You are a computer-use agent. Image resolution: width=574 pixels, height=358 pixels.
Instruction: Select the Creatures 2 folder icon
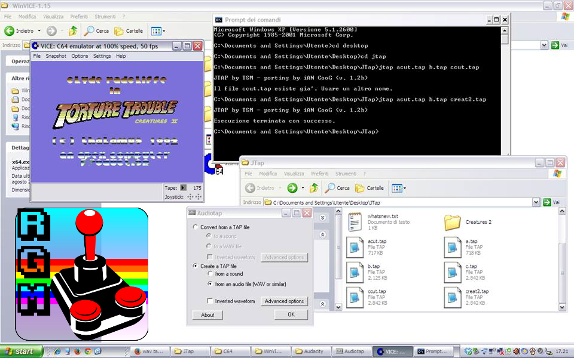[x=452, y=222]
